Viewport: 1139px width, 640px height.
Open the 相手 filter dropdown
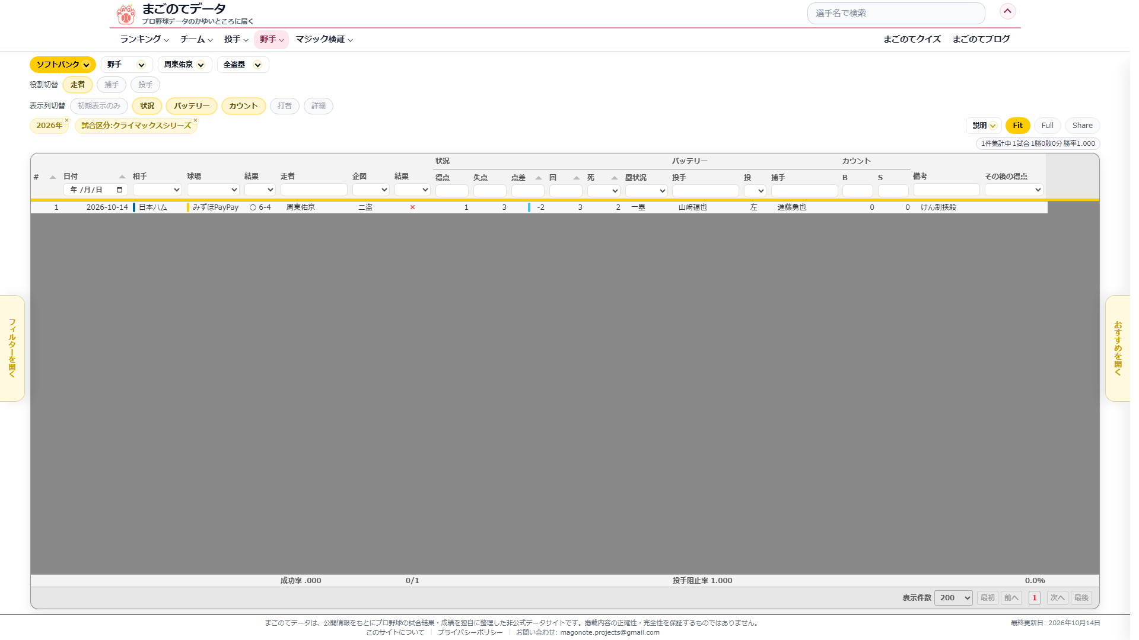tap(157, 190)
